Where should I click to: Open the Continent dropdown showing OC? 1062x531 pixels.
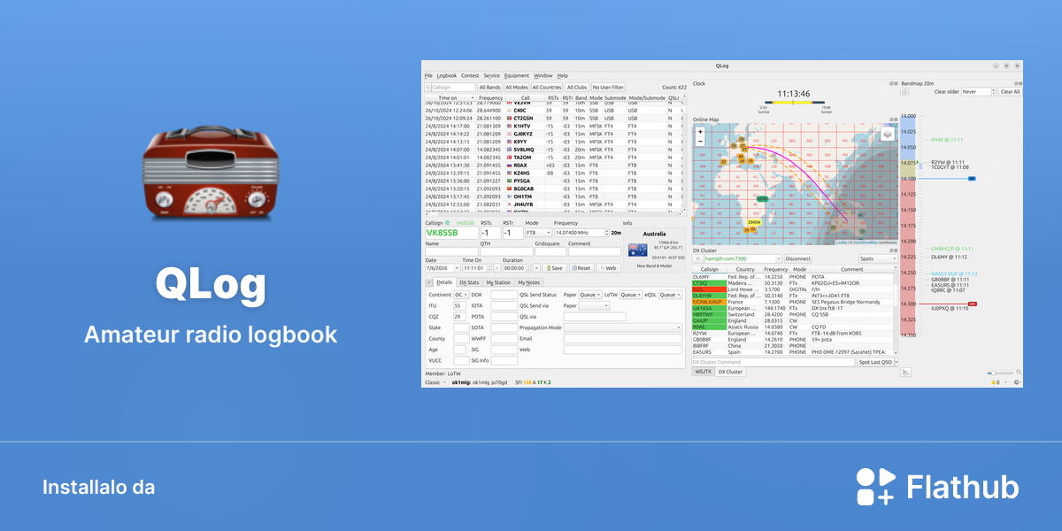[x=460, y=295]
